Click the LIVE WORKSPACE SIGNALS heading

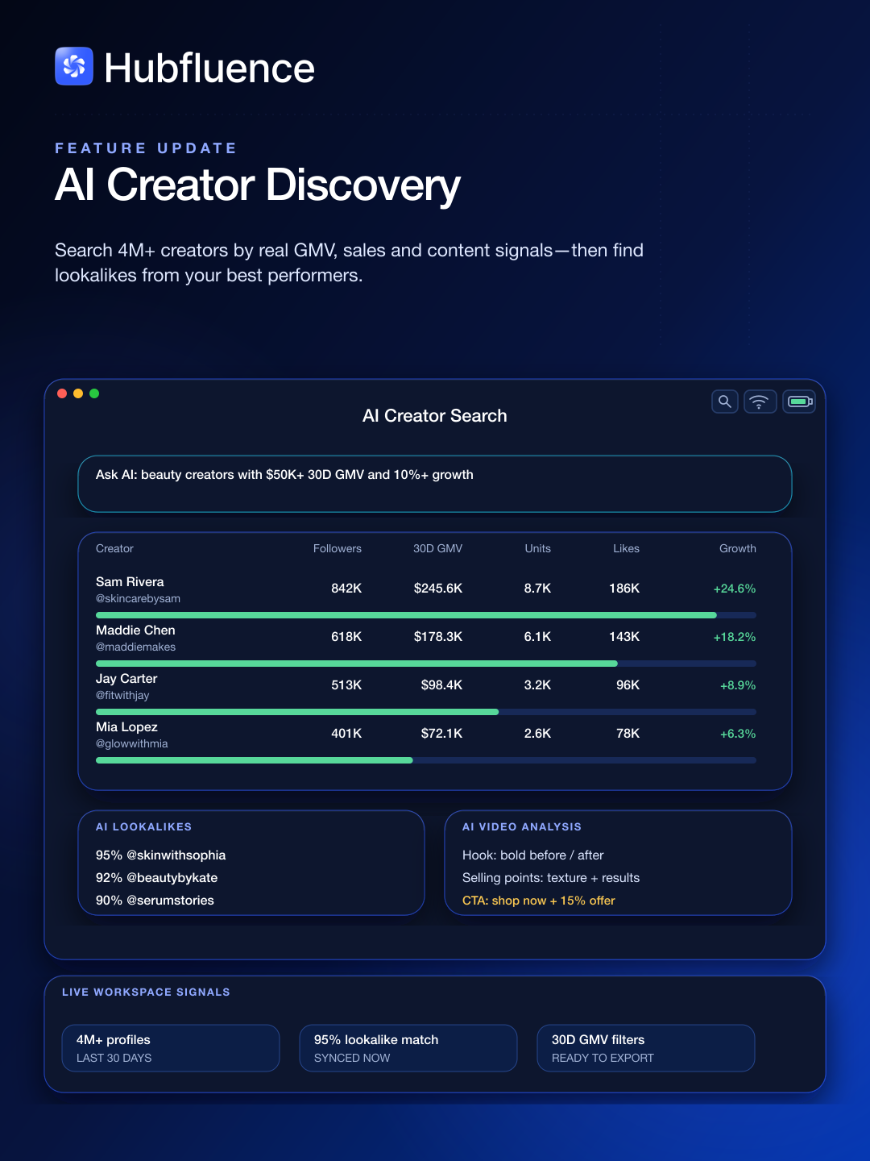point(146,992)
